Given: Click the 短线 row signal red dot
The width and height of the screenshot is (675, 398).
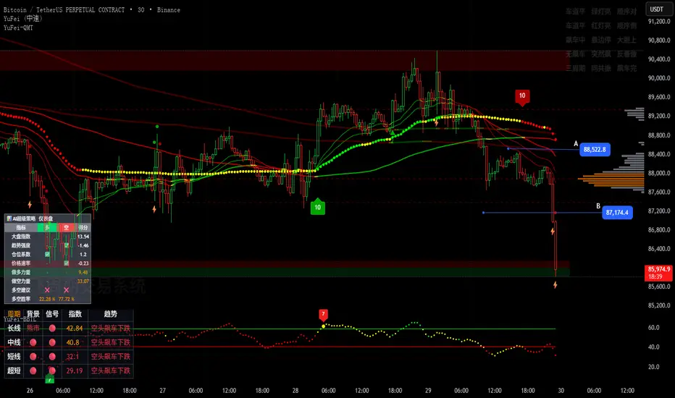Looking at the screenshot, I should 52,357.
